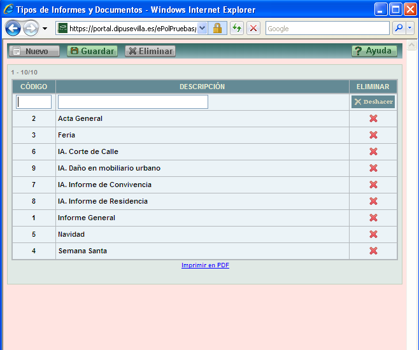Click the Nuevo button

coord(34,51)
